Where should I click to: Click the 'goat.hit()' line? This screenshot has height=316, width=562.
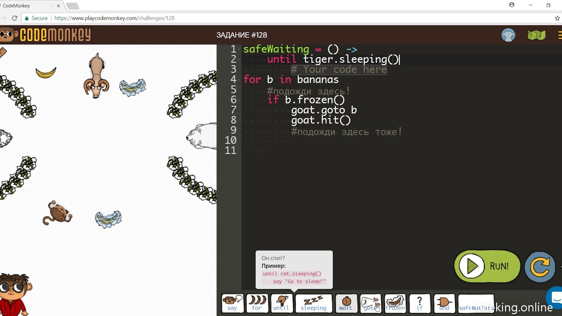[321, 120]
